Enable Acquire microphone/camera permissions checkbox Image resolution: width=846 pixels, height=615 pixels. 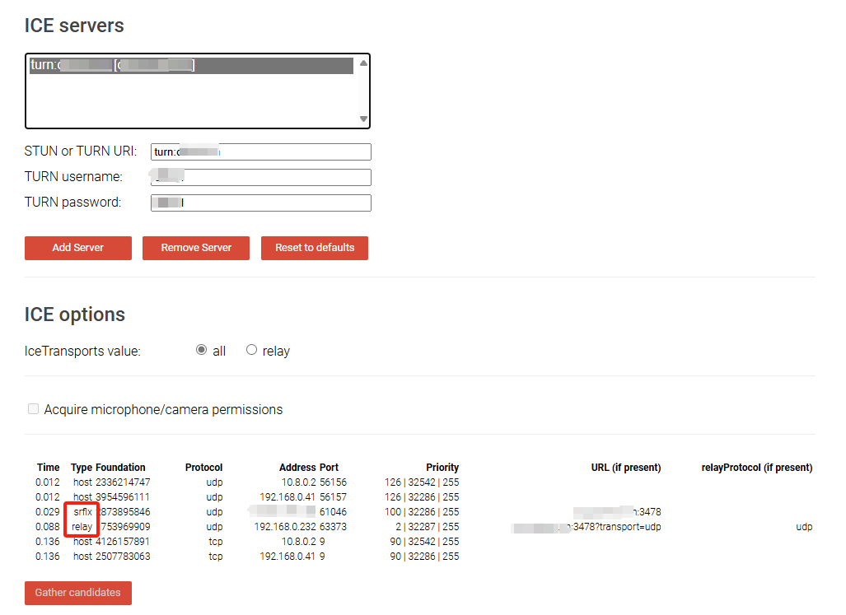coord(34,409)
